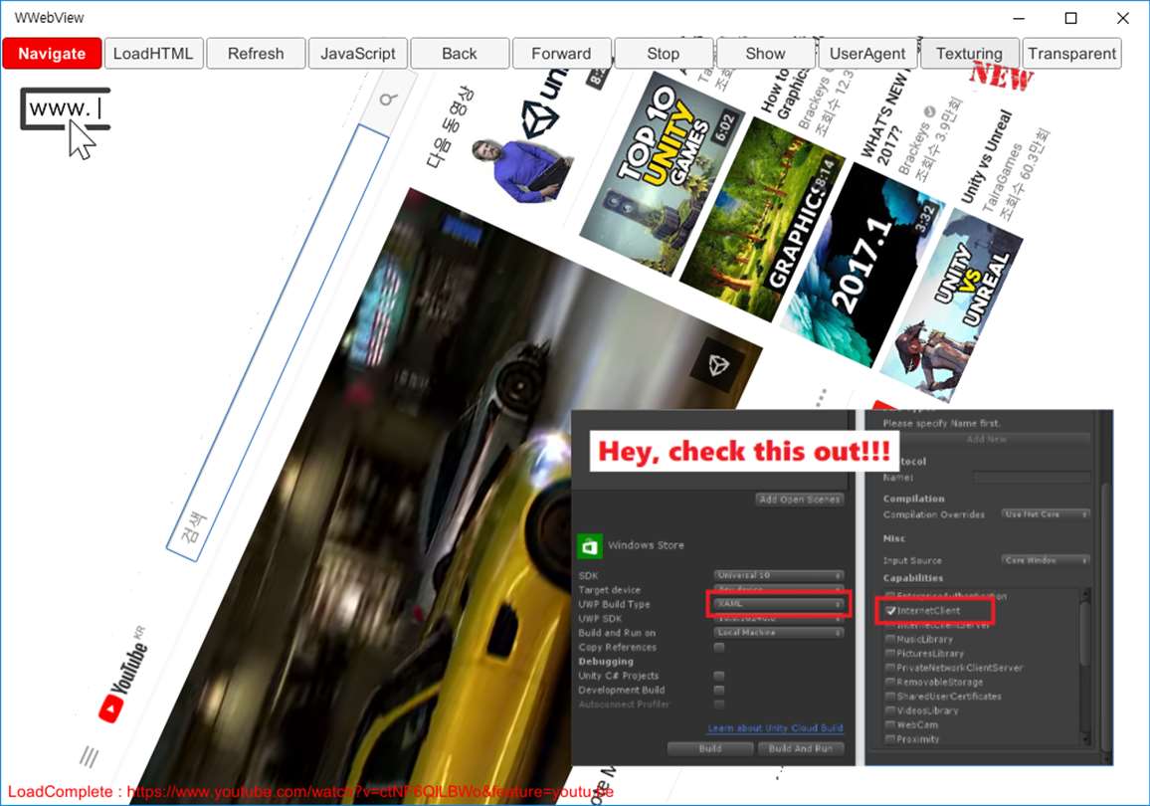This screenshot has height=806, width=1150.
Task: Open the SDK Universal 10 dropdown
Action: pos(778,575)
